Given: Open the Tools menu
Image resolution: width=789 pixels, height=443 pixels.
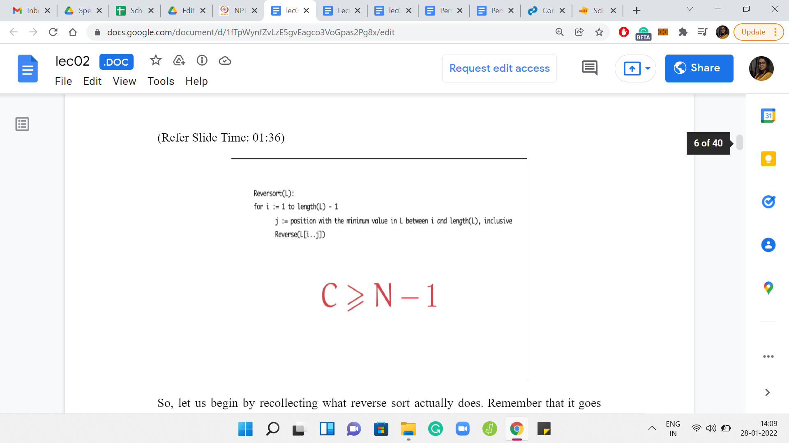Looking at the screenshot, I should pos(161,81).
